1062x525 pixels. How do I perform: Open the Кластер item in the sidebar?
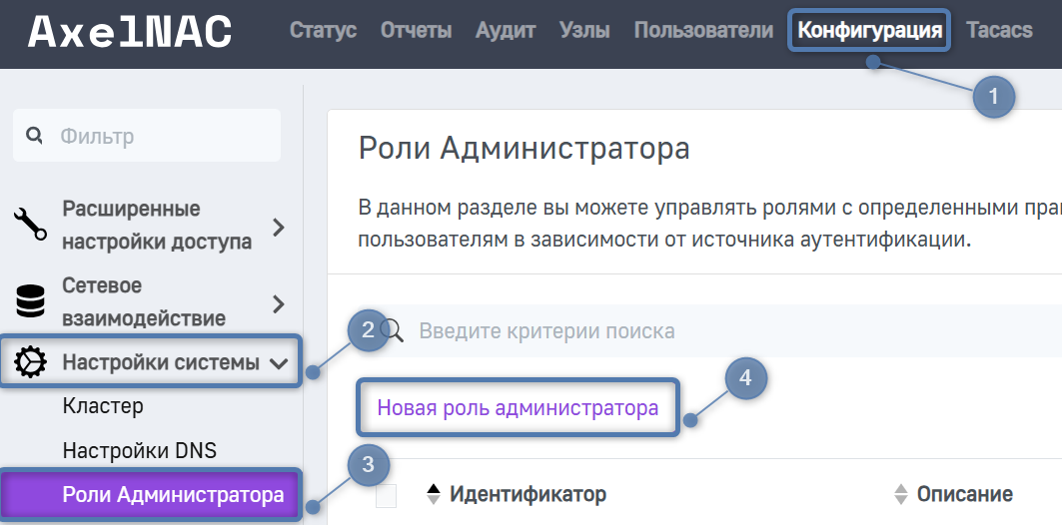[103, 406]
